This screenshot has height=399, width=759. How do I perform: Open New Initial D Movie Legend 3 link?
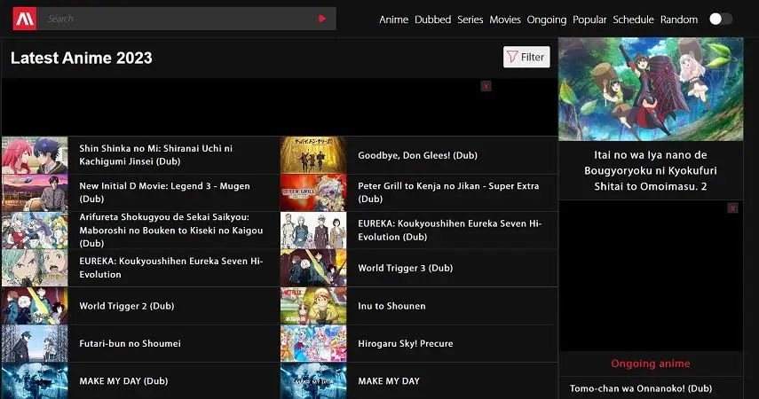pos(164,192)
